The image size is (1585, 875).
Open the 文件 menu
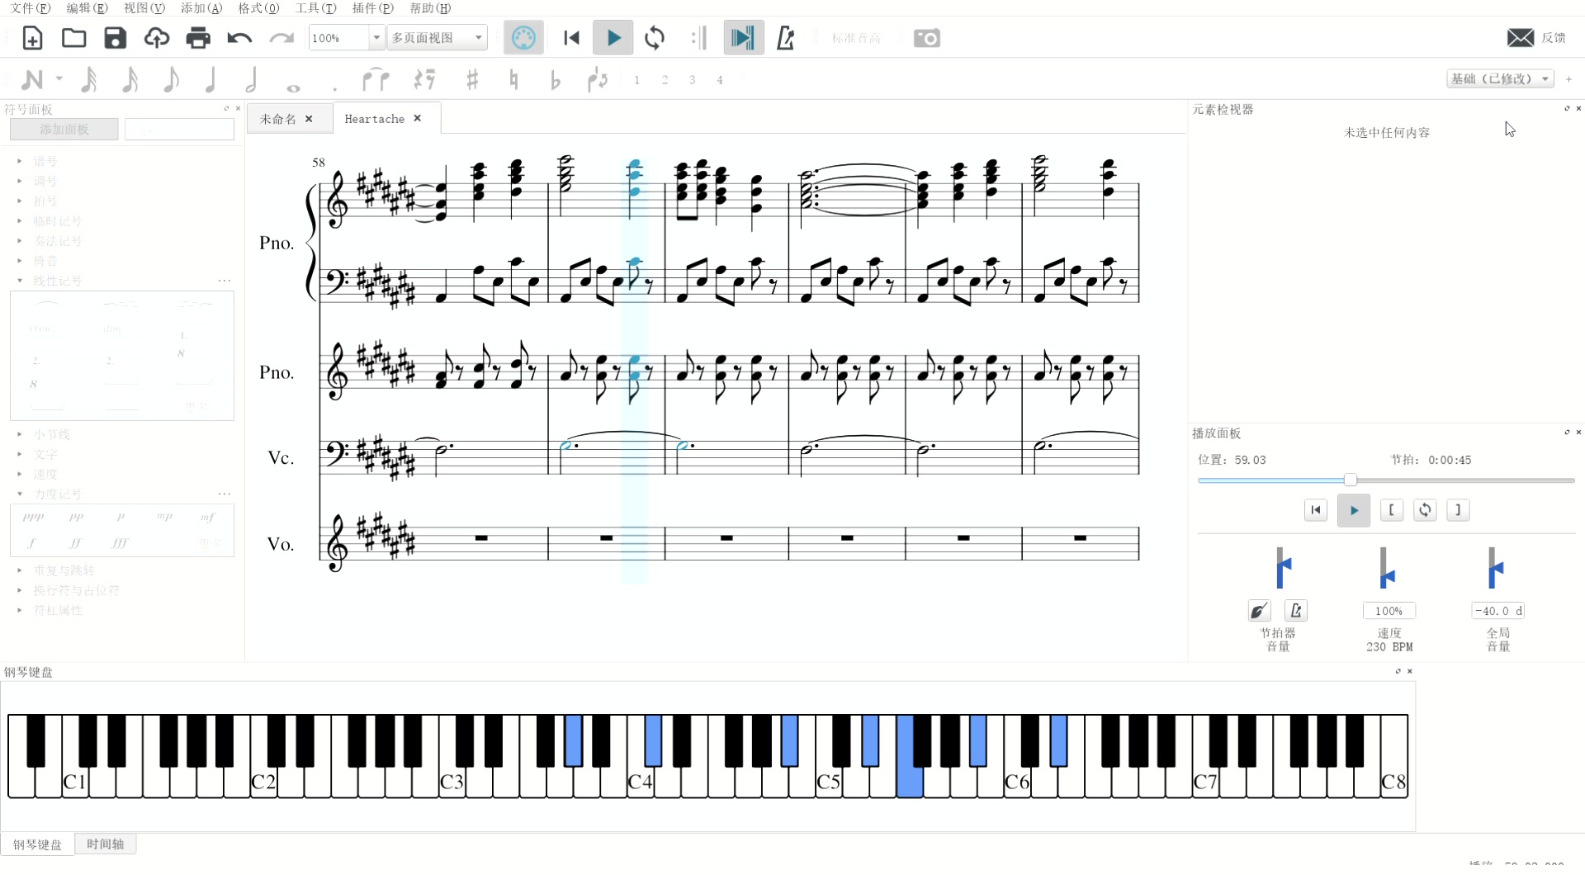pyautogui.click(x=30, y=8)
